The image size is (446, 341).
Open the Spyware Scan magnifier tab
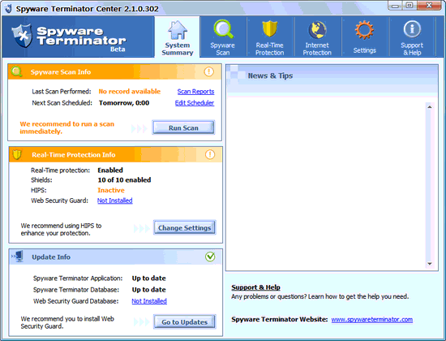coord(223,37)
